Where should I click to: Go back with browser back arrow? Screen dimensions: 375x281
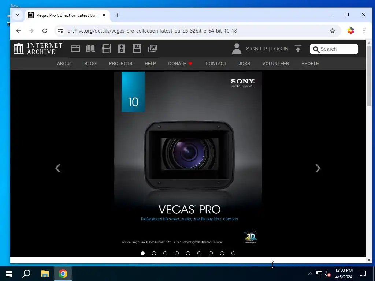click(18, 31)
